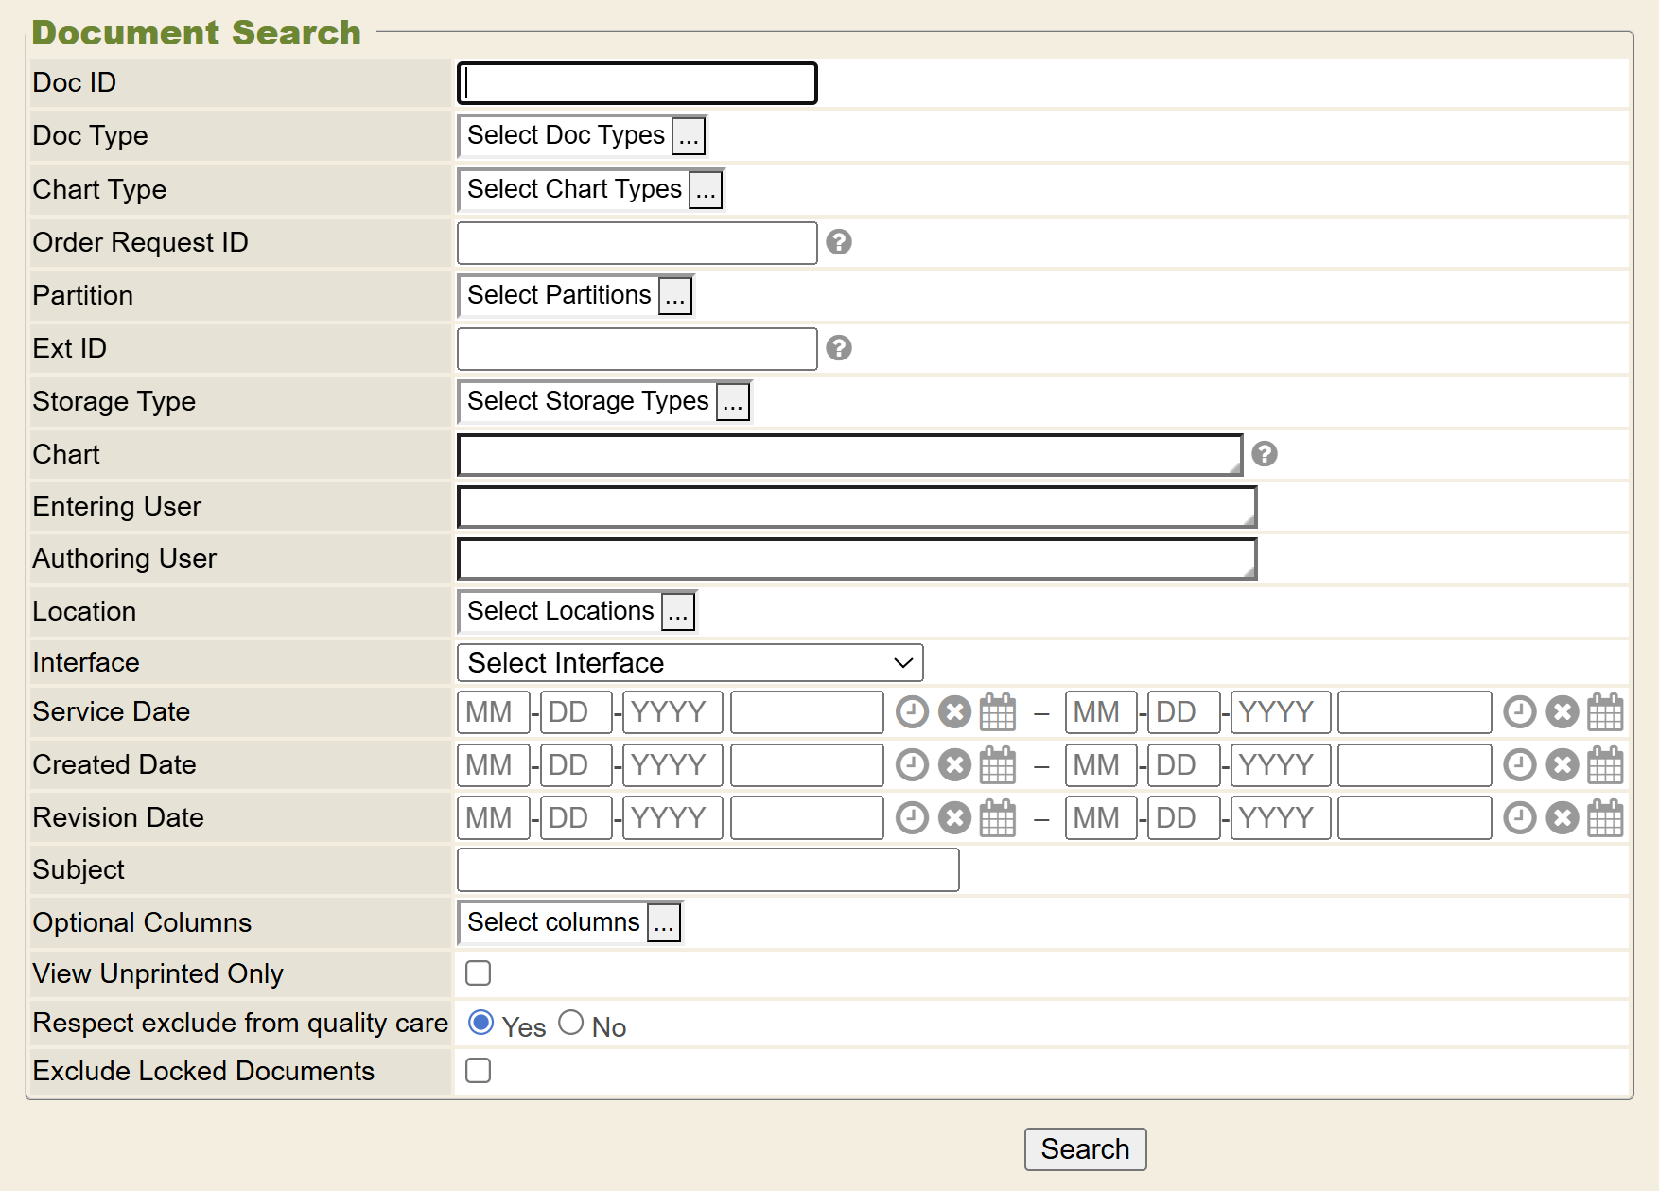The height and width of the screenshot is (1191, 1659).
Task: Click the help icon next to Chart field
Action: click(1264, 454)
